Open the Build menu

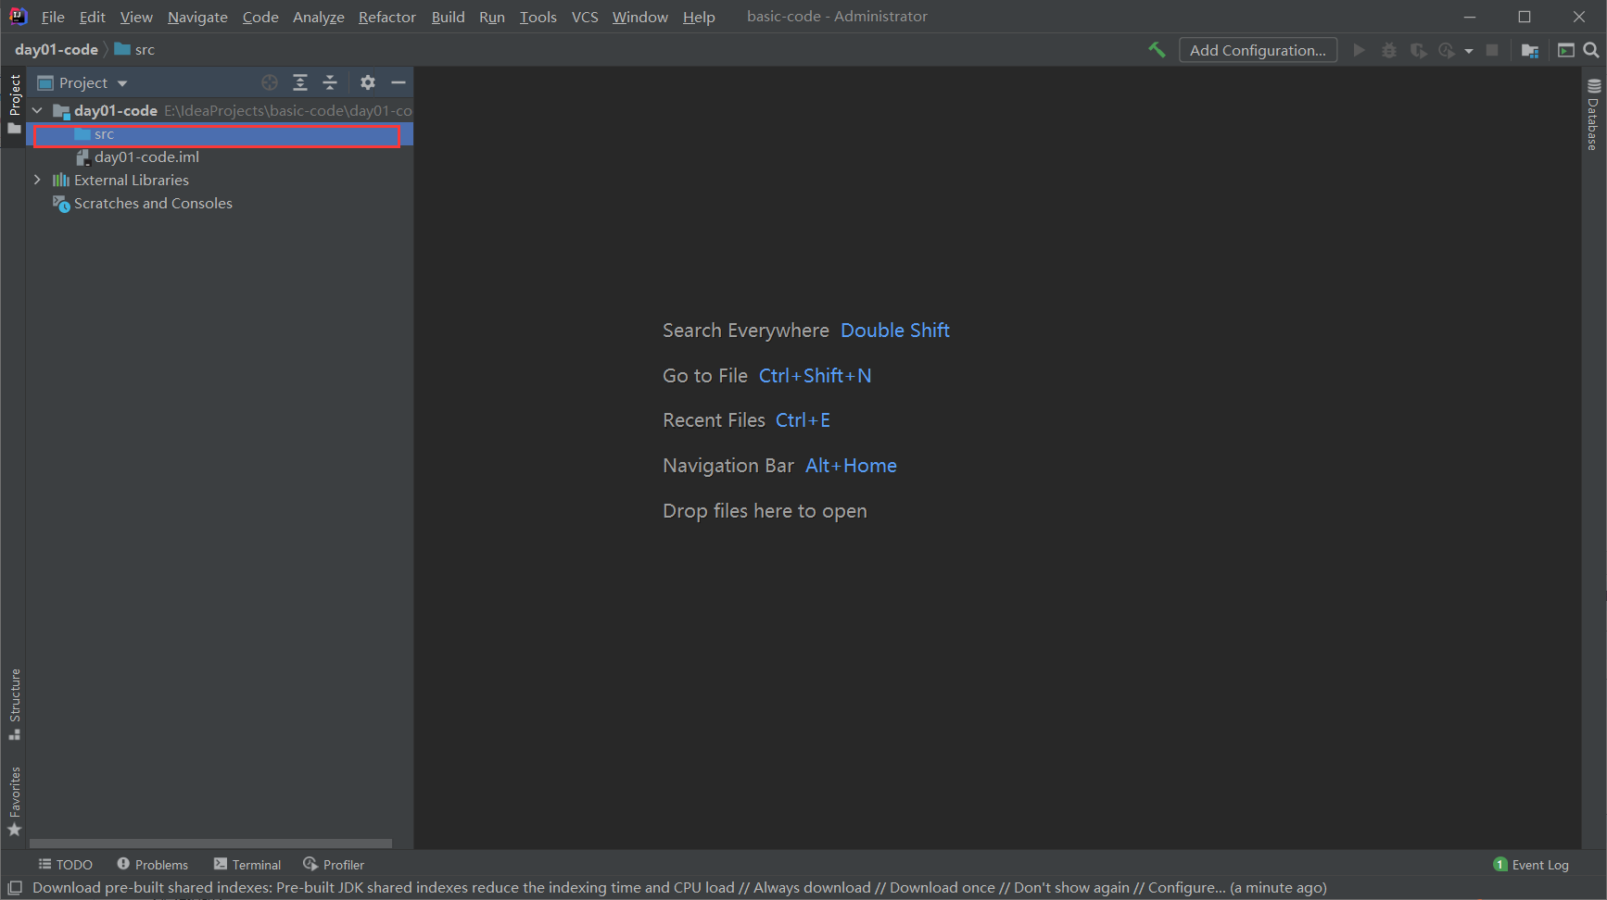click(x=449, y=17)
